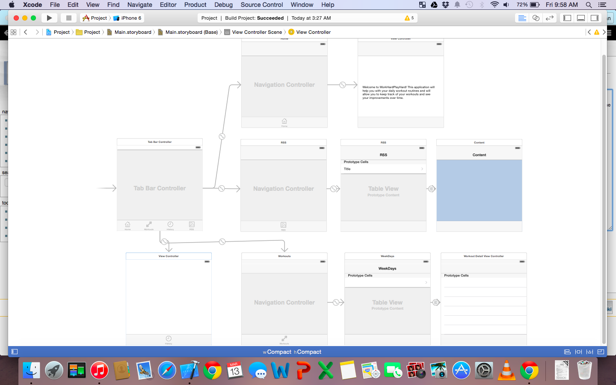Open the Editor menu
This screenshot has width=616, height=385.
pyautogui.click(x=168, y=5)
